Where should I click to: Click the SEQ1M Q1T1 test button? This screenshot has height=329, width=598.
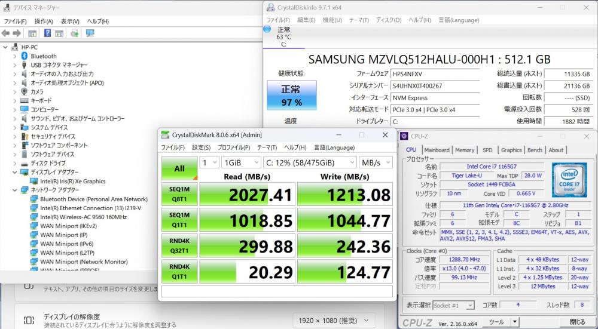[179, 220]
